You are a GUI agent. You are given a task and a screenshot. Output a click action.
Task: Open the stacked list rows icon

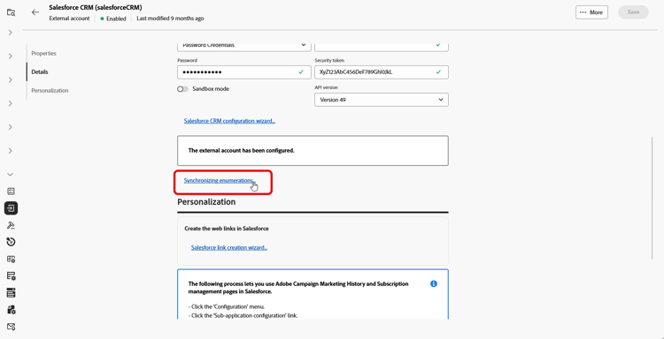click(11, 292)
